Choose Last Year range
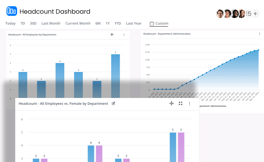 coord(134,23)
